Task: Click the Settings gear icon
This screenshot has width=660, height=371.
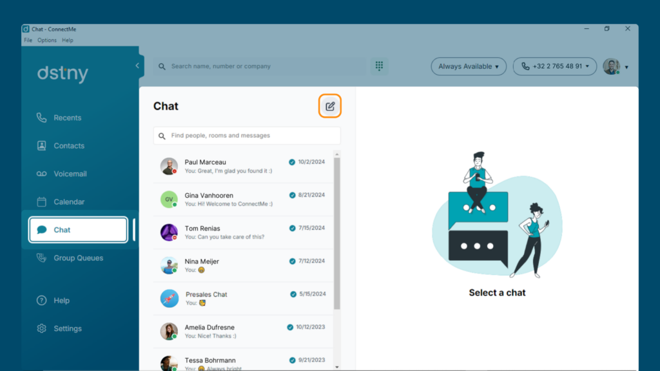Action: pyautogui.click(x=41, y=328)
